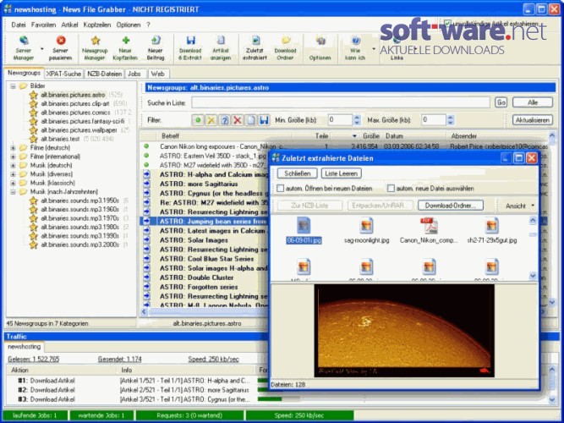Collapse the Musik (nach Jahrzehnten) folder
The width and height of the screenshot is (564, 423).
coord(13,192)
